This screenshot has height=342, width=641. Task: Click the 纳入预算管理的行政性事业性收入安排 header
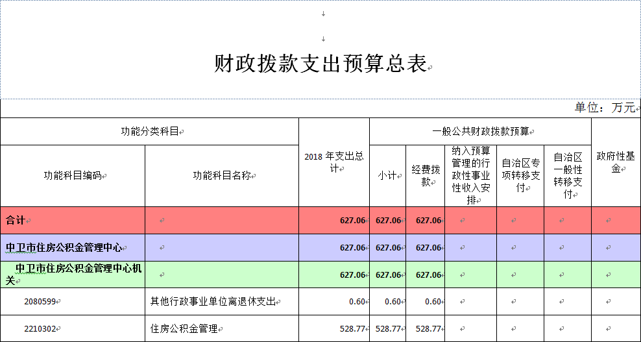(x=470, y=175)
